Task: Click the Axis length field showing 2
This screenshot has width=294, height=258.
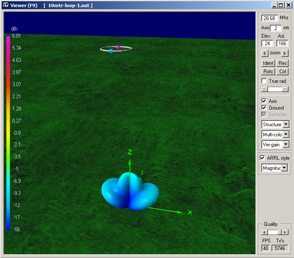Action: pyautogui.click(x=276, y=28)
